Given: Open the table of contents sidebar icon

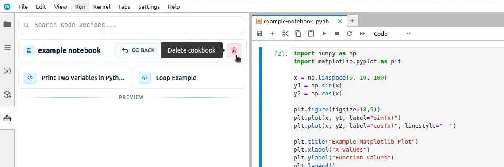Looking at the screenshot, I should click(x=7, y=48).
